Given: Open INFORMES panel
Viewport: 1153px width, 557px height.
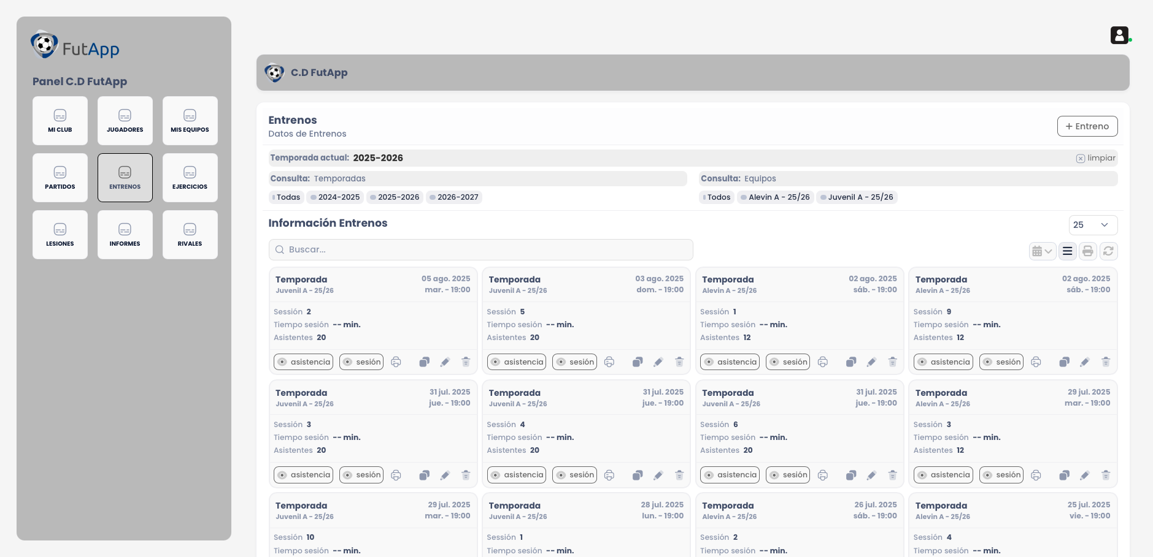Looking at the screenshot, I should coord(125,235).
